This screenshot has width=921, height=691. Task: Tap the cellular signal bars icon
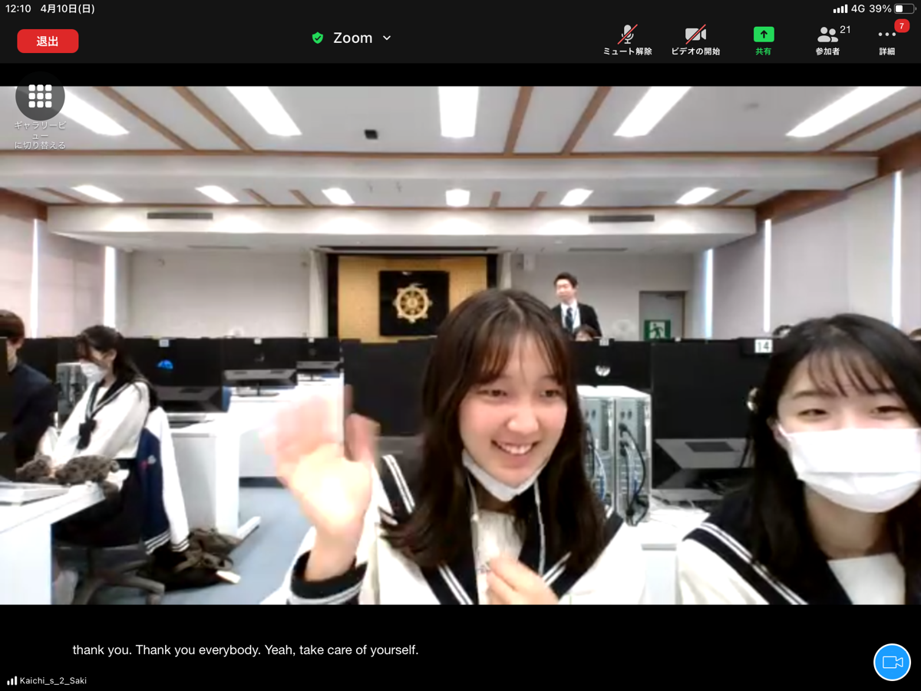[x=840, y=9]
